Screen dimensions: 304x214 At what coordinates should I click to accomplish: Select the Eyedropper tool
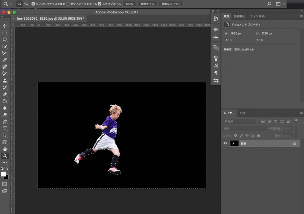point(5,60)
